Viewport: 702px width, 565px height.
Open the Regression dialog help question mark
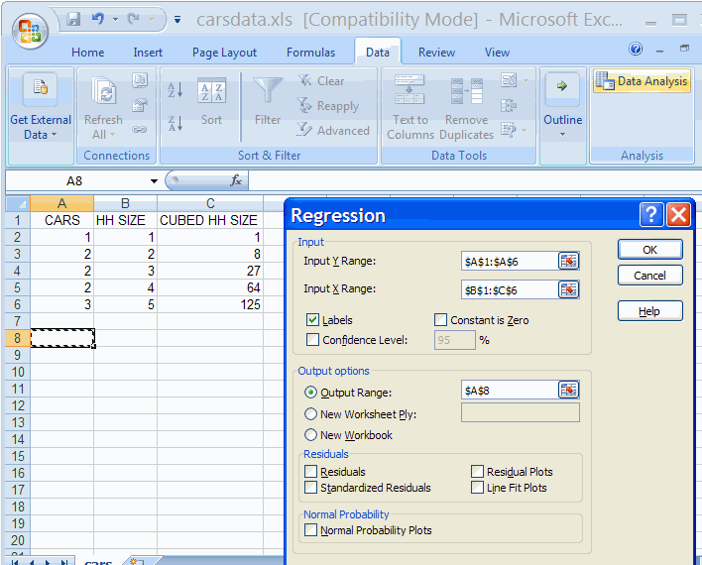coord(650,215)
